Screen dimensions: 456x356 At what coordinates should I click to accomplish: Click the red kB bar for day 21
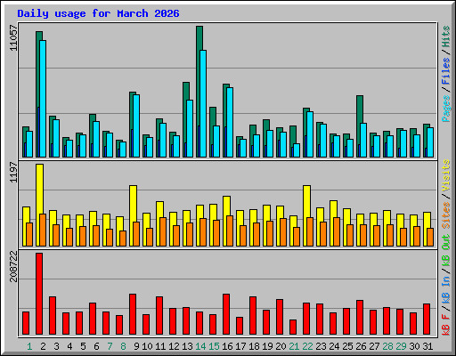(293, 328)
